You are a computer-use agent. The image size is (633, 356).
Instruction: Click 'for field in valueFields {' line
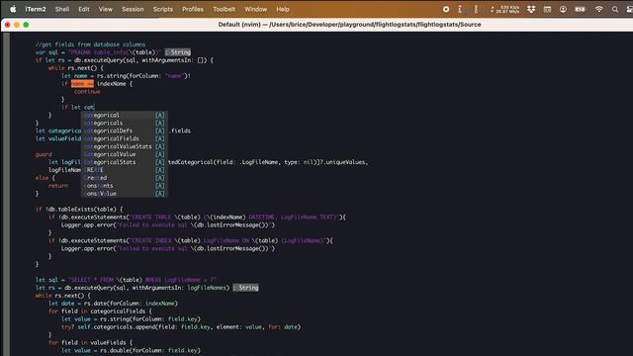point(90,343)
